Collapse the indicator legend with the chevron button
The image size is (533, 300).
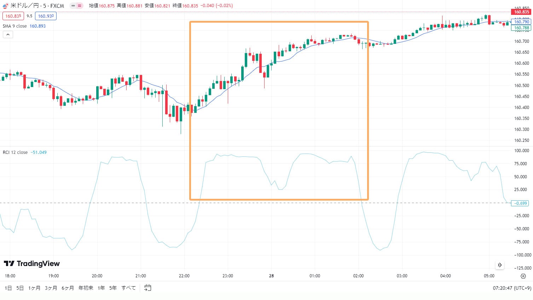(x=8, y=34)
